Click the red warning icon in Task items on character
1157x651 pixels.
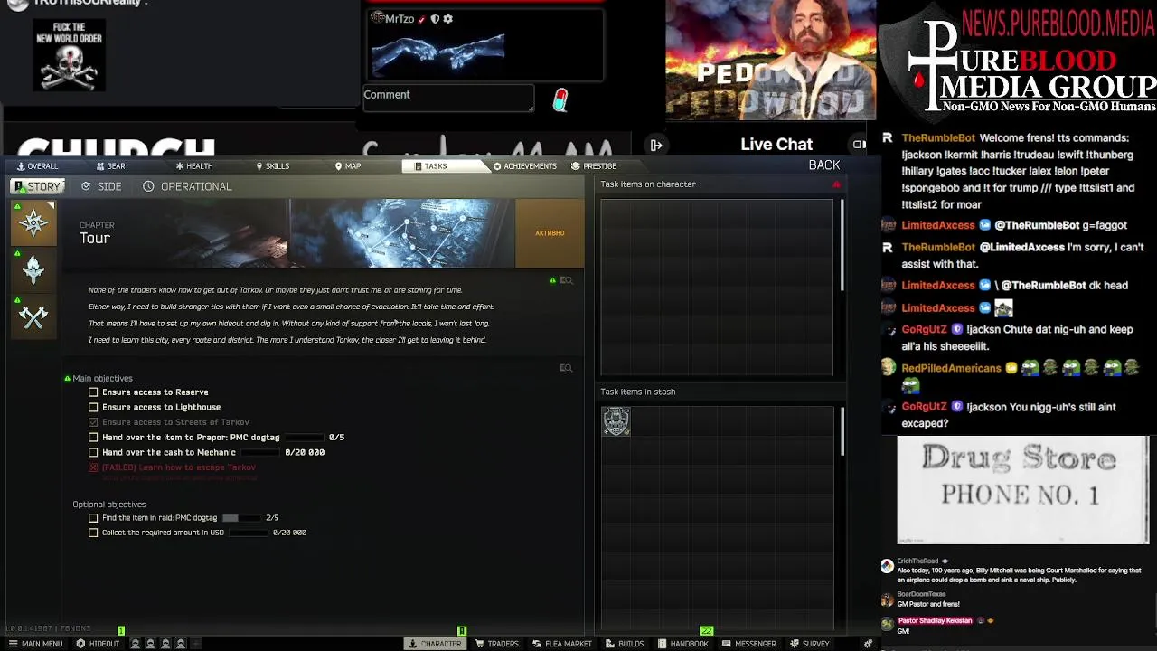pyautogui.click(x=836, y=184)
